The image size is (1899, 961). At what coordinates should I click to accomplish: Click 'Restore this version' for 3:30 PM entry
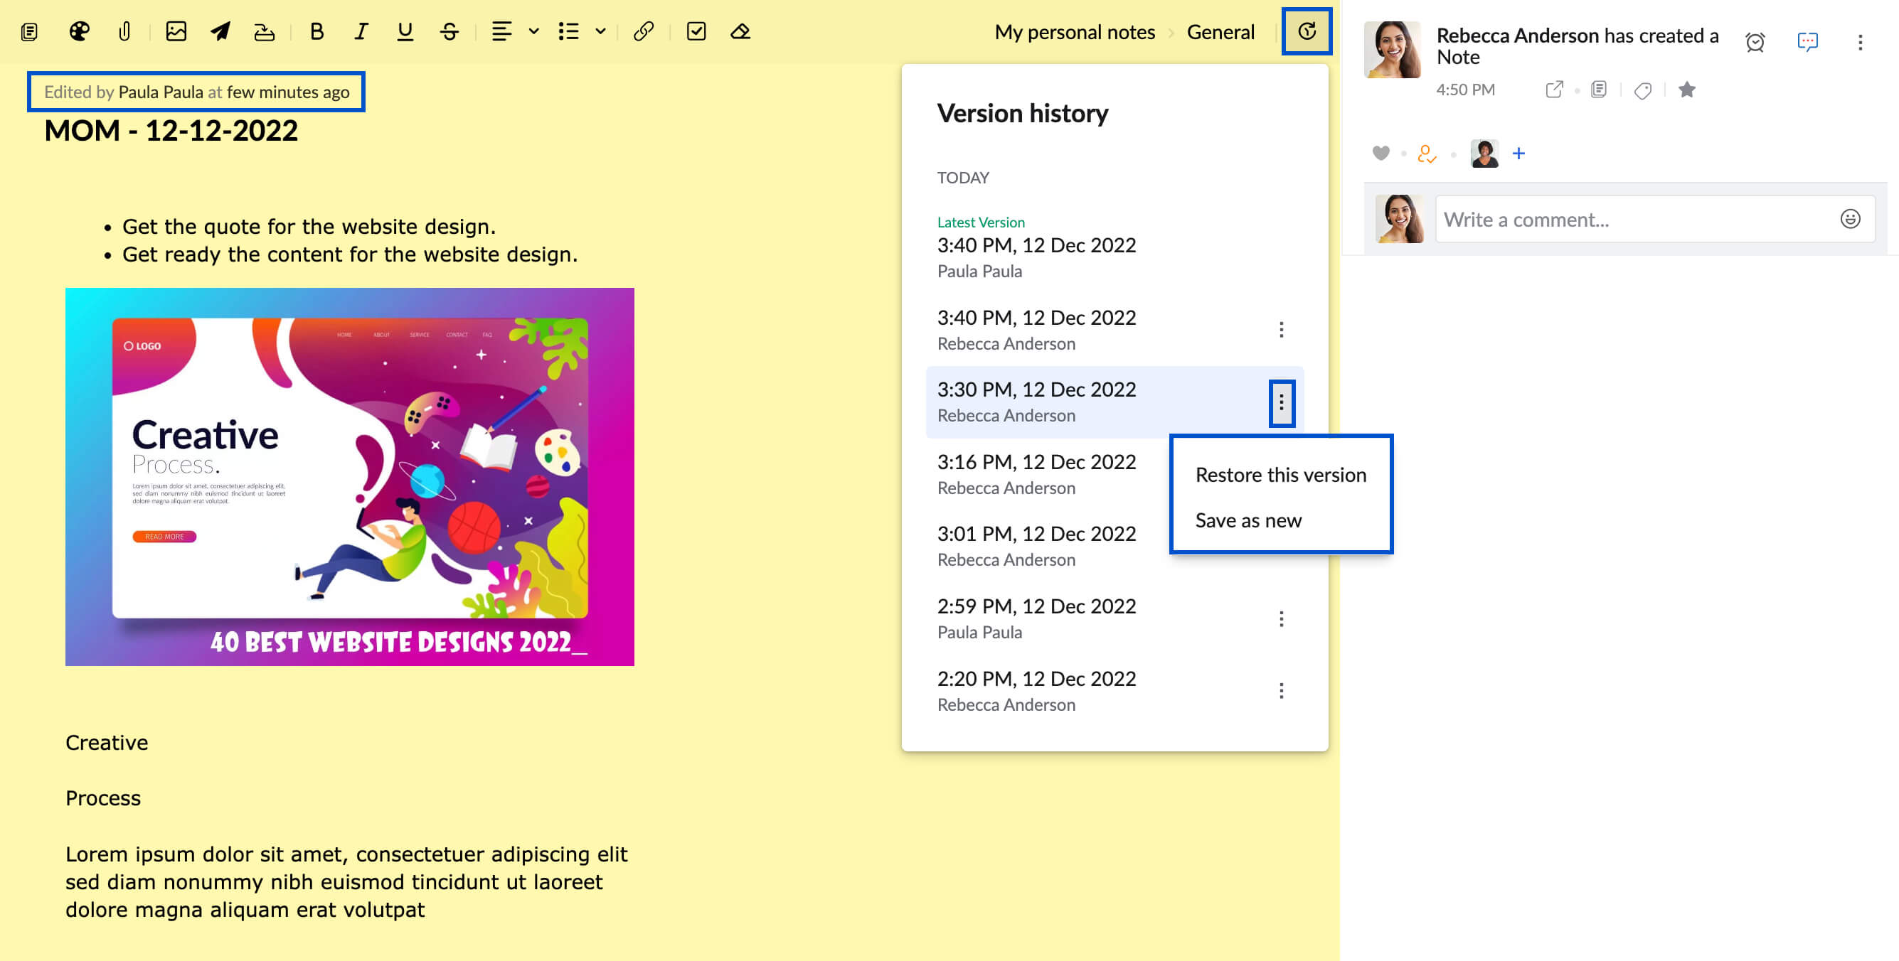[x=1280, y=474]
